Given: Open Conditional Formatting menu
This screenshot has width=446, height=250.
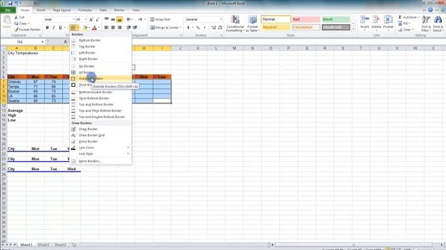Looking at the screenshot, I should click(x=235, y=24).
